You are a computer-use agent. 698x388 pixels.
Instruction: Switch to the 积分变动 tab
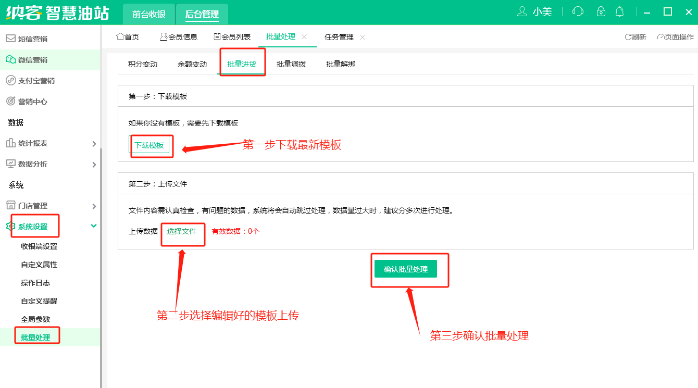pyautogui.click(x=143, y=64)
